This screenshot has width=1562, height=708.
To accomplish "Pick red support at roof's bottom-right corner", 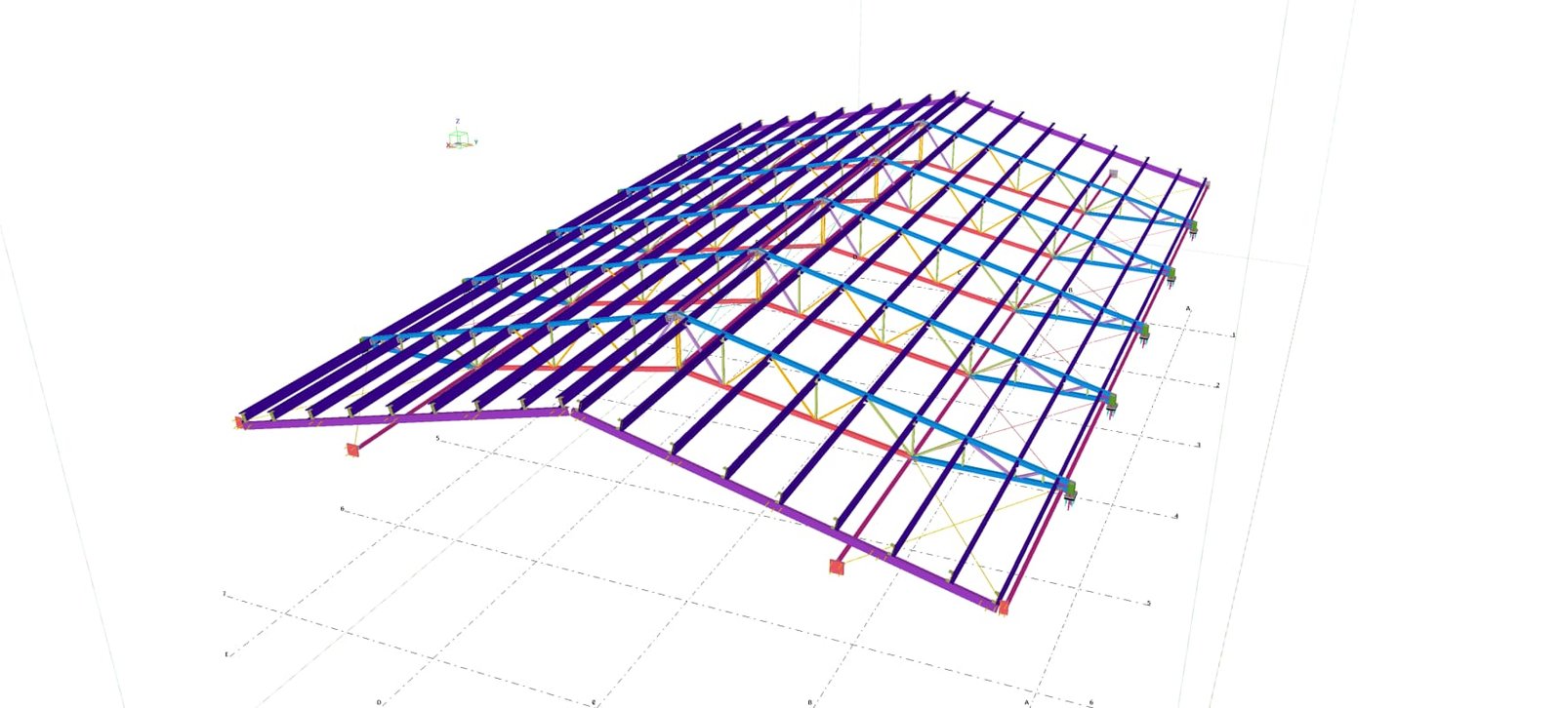I will (x=1002, y=607).
